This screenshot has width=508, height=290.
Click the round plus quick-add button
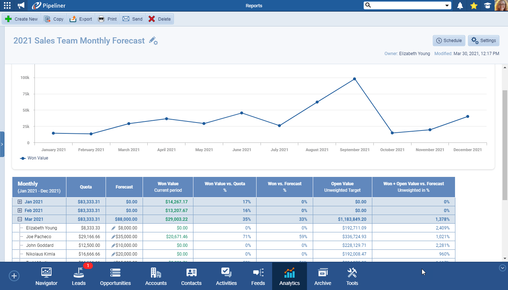click(x=14, y=276)
